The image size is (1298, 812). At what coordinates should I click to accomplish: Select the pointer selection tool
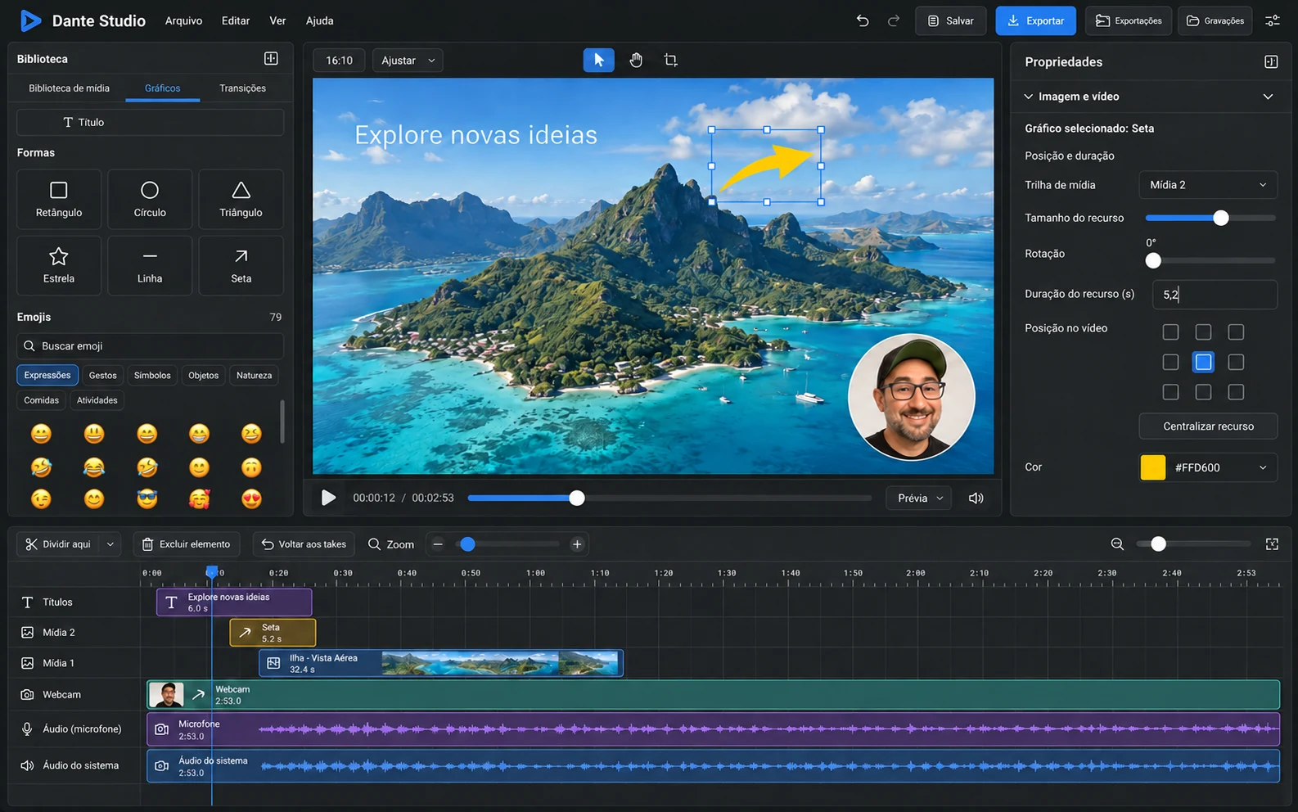[x=598, y=60]
